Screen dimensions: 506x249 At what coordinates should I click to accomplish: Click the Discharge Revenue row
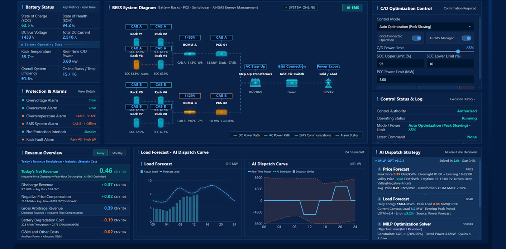[74, 187]
